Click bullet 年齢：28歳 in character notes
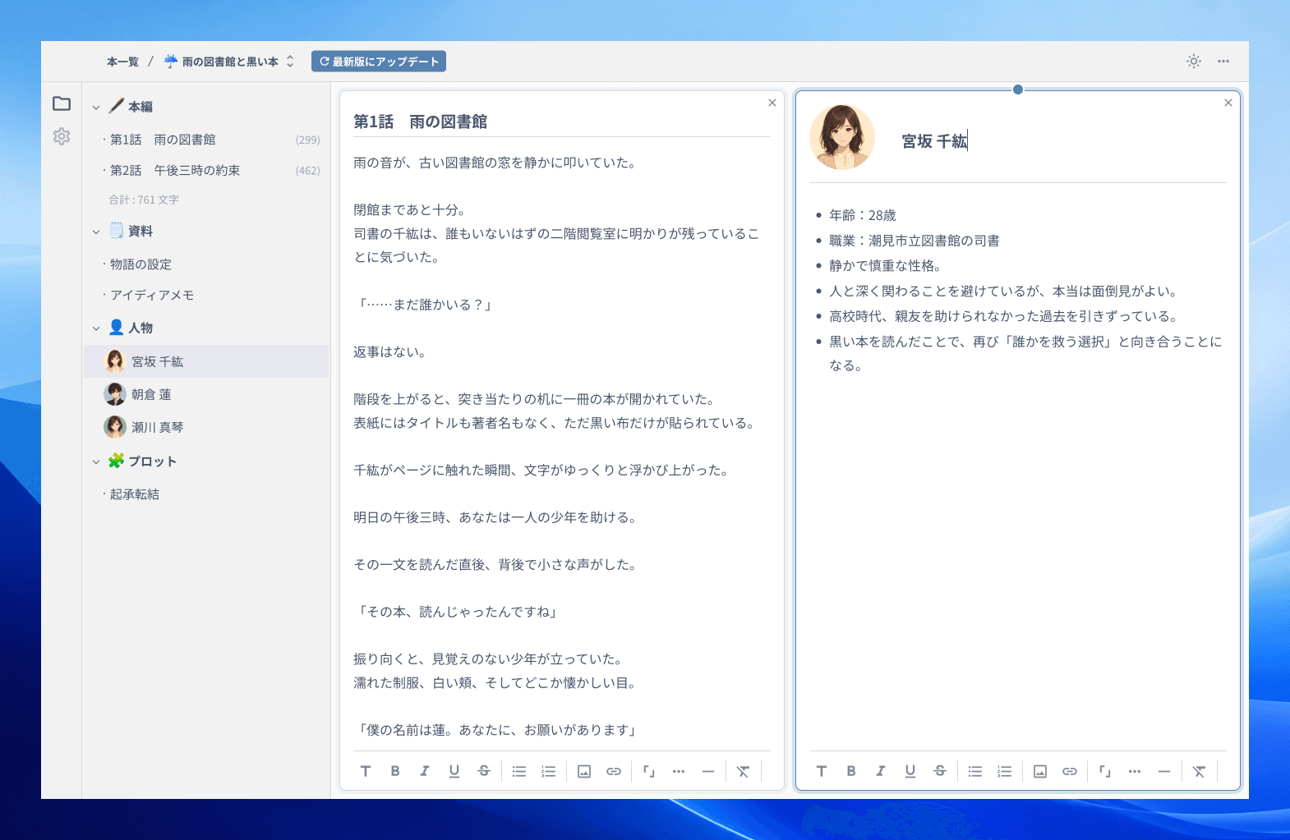 click(x=863, y=215)
